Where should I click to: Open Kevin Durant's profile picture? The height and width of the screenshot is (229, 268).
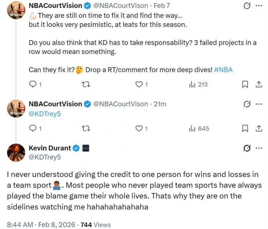coord(16,152)
